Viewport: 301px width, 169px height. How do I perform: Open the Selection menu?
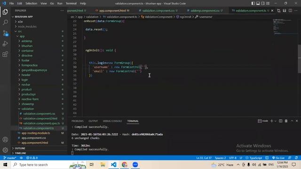tap(32, 3)
